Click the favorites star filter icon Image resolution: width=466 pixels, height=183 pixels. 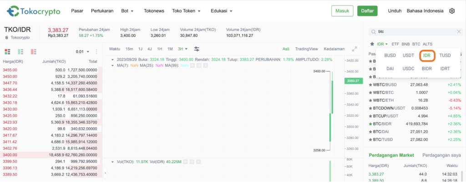point(372,44)
